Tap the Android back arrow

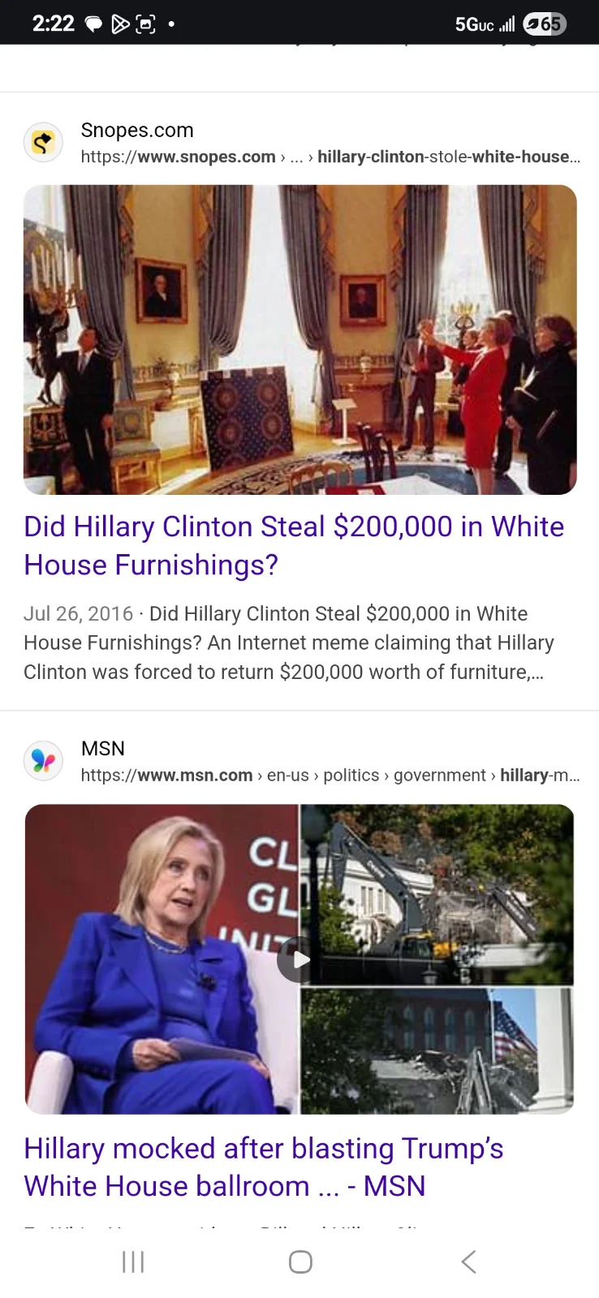[468, 1261]
